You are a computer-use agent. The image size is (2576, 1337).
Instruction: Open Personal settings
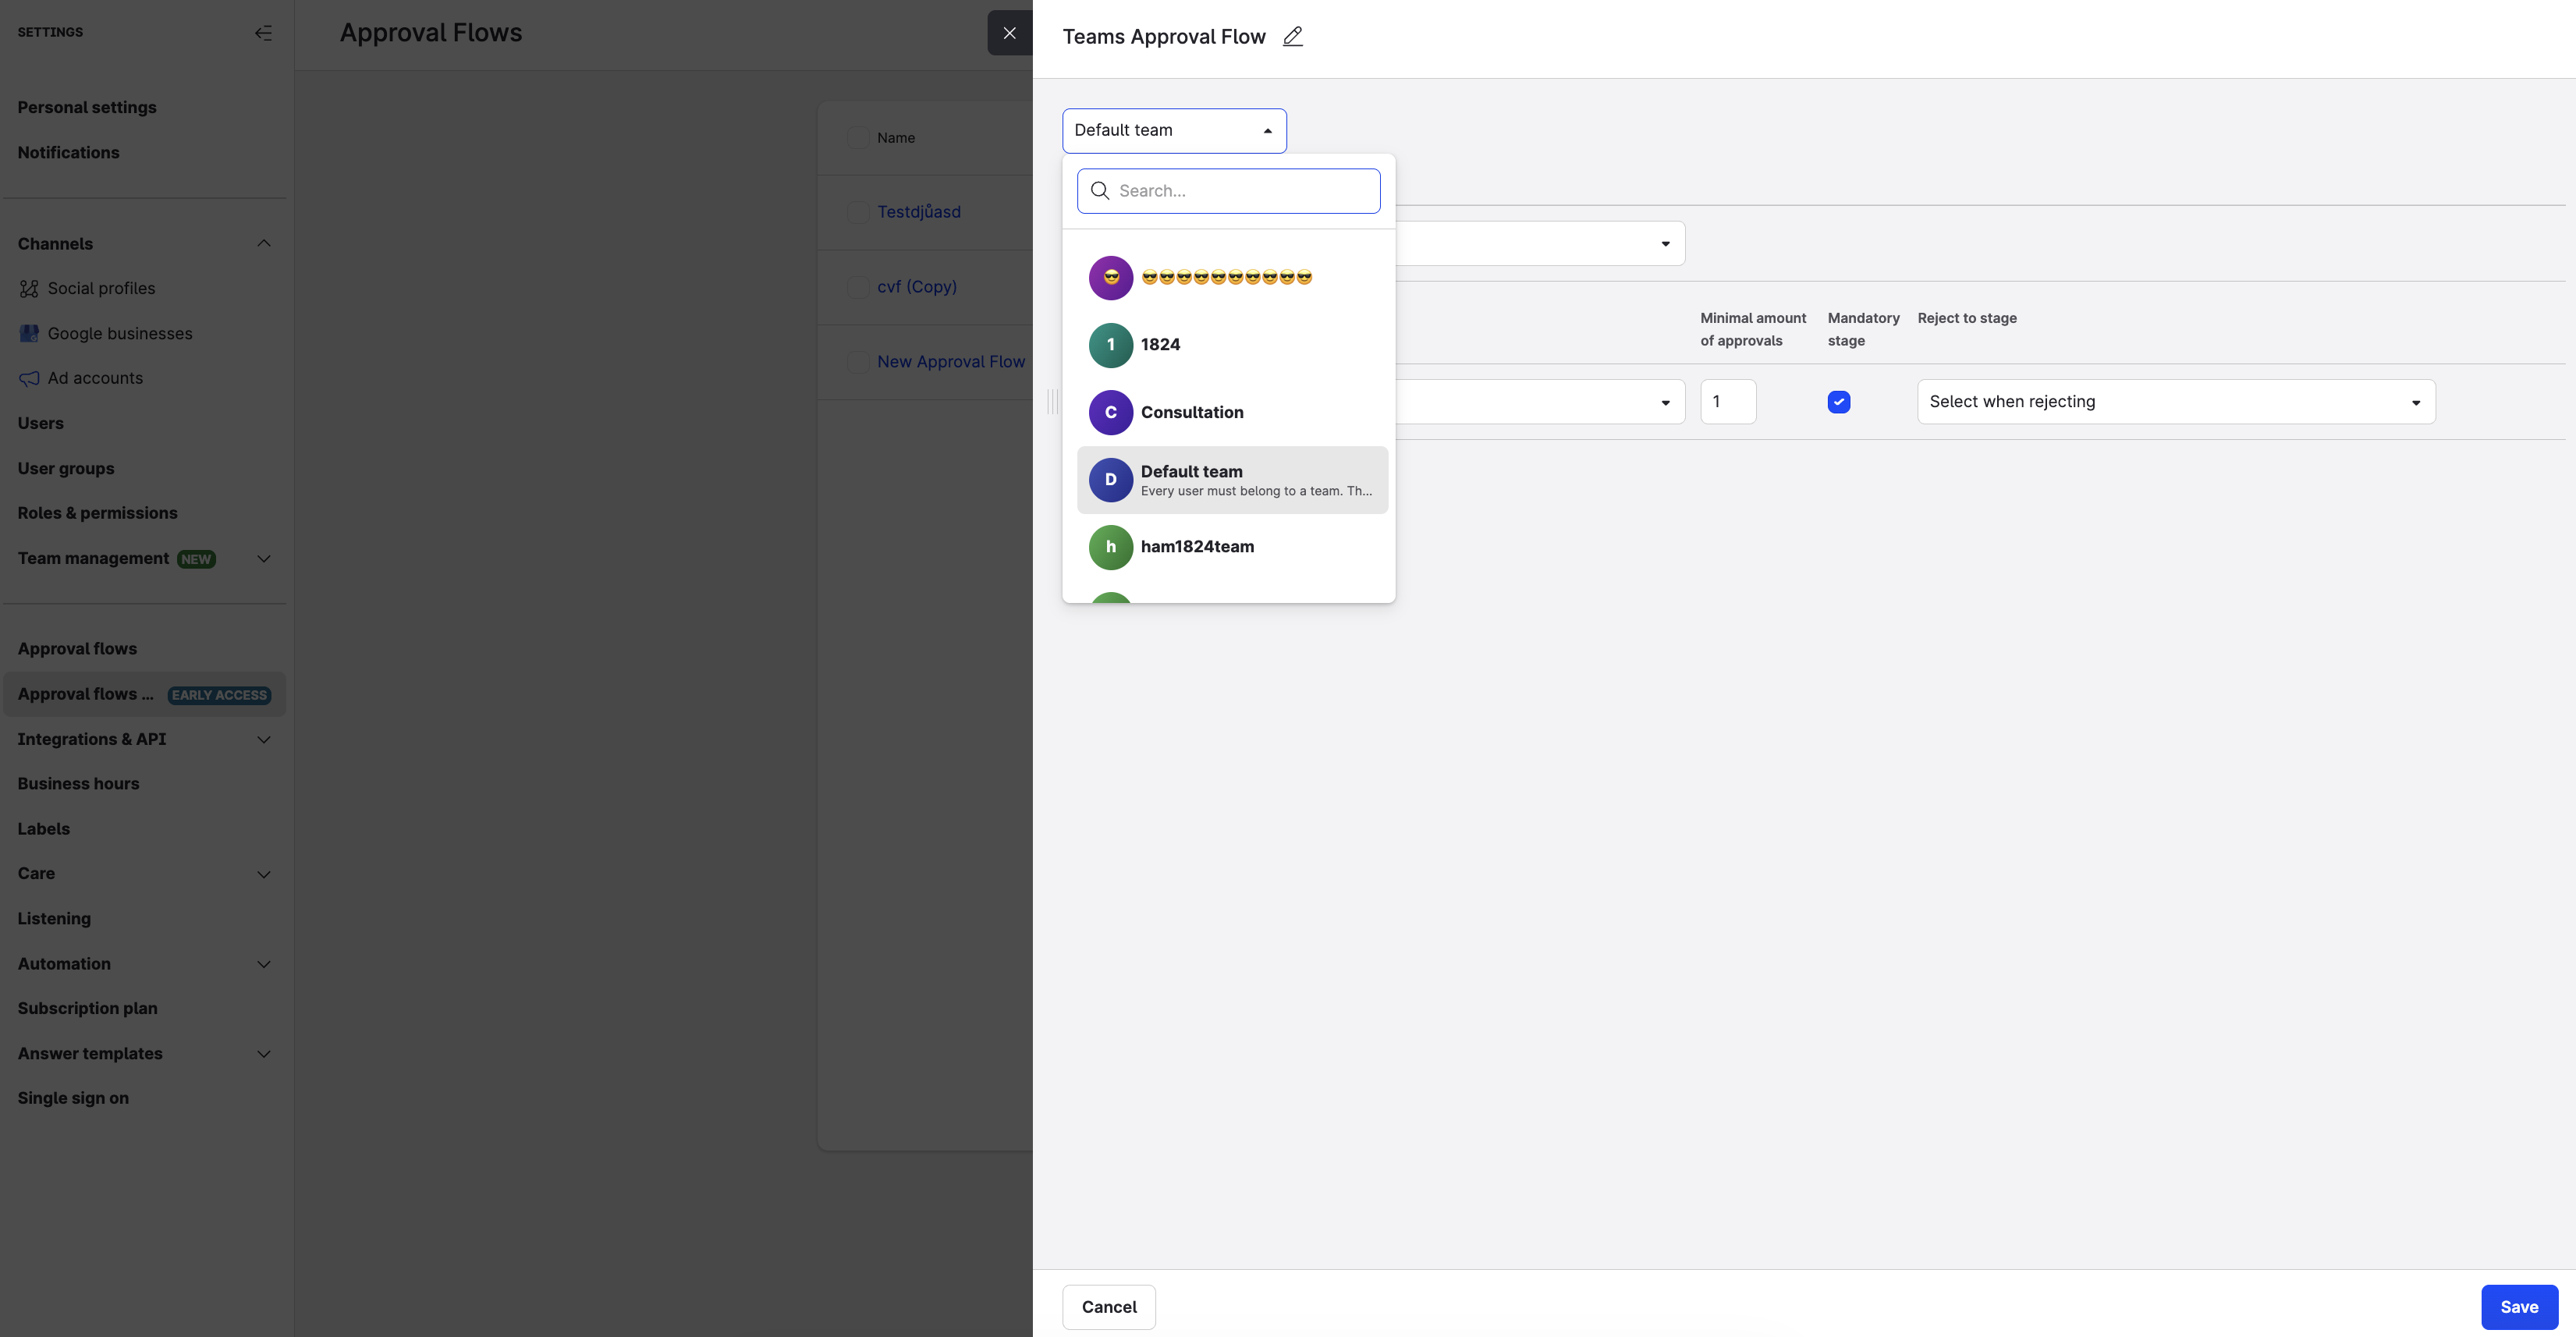(x=87, y=108)
